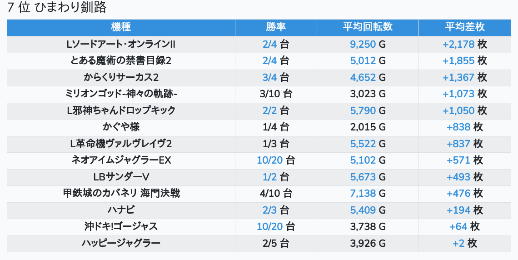
Task: Open LBサンダーV machine entry
Action: tap(121, 177)
